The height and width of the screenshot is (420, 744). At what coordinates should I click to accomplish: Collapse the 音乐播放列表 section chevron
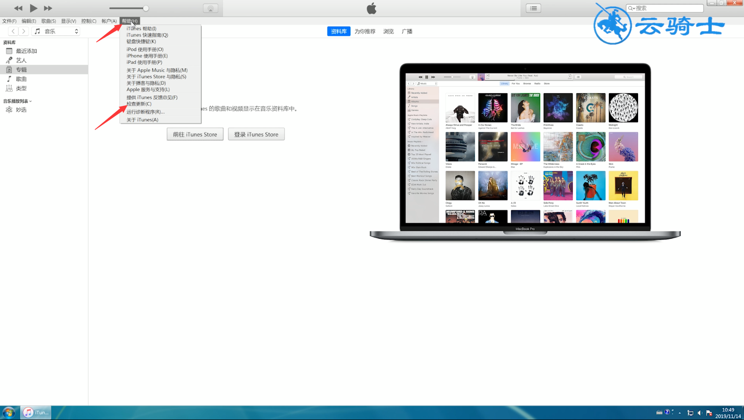click(31, 101)
